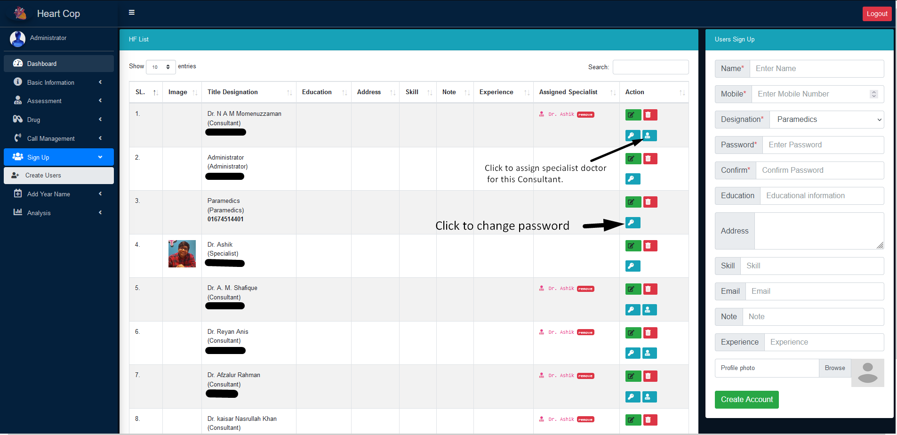Assign specialist icon for Dr. N A M Momenuzzaman
The width and height of the screenshot is (897, 435).
click(649, 136)
